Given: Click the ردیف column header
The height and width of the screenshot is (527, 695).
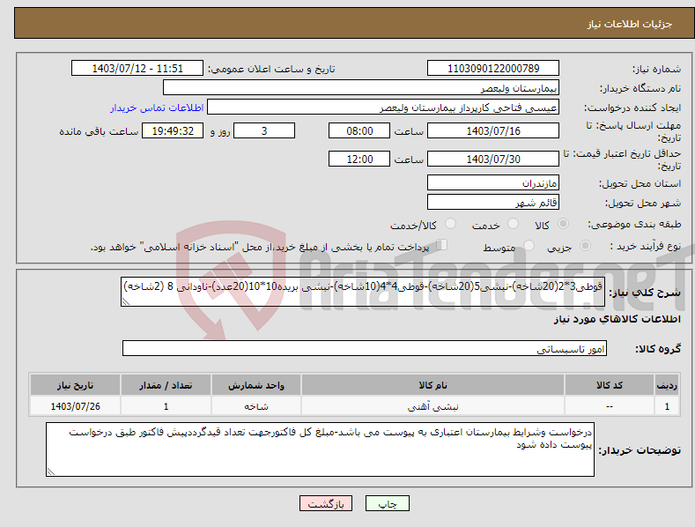Looking at the screenshot, I should [x=667, y=385].
